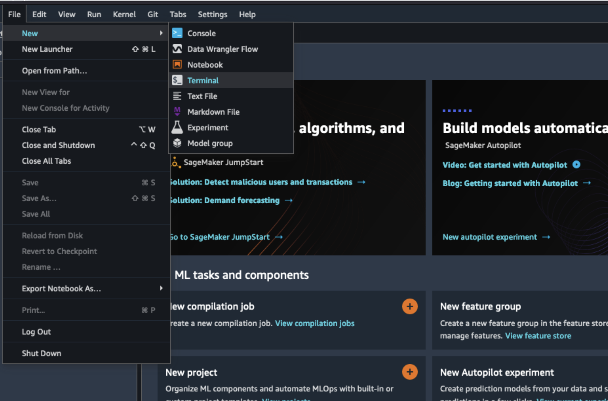Screen dimensions: 608x401
Task: Select Markdown File in New submenu
Action: (x=231, y=112)
